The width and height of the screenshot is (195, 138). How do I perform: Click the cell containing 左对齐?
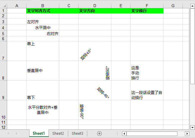tap(43, 21)
